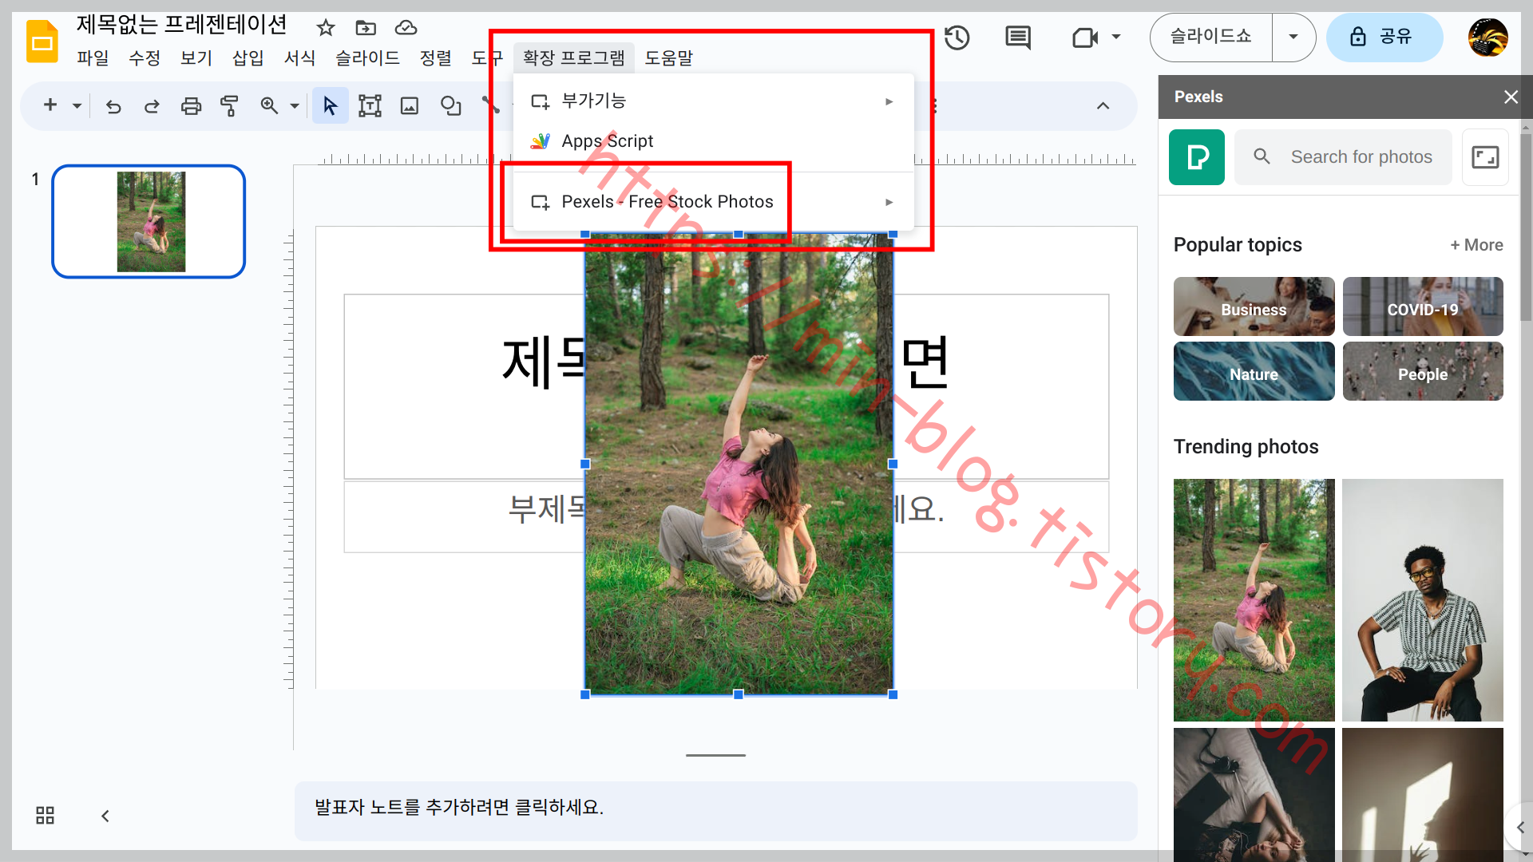Screen dimensions: 1533x862
Task: Click the Insert Image icon in toolbar
Action: (410, 105)
